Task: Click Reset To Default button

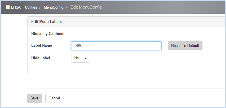Action: 185,46
